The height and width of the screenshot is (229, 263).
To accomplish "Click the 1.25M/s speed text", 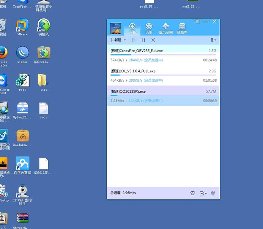I will tap(117, 101).
